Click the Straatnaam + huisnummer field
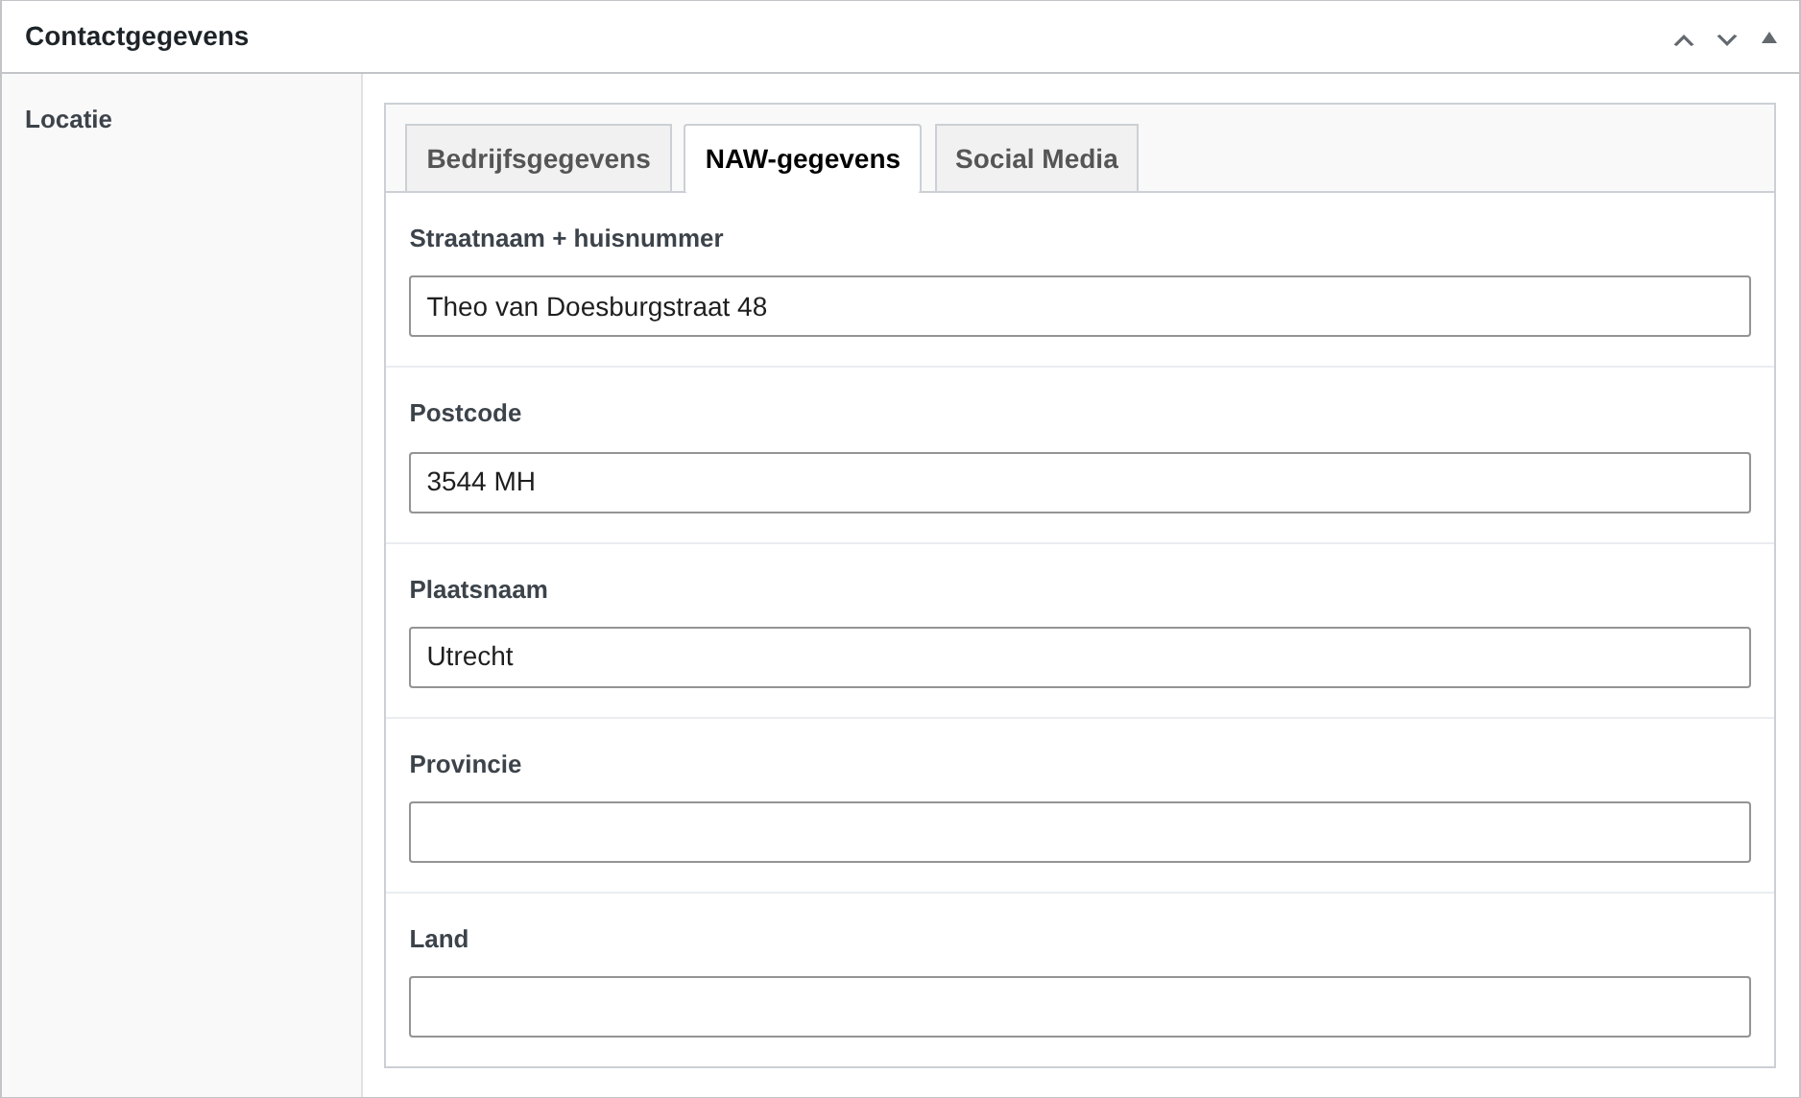Viewport: 1801px width, 1098px height. click(1080, 306)
